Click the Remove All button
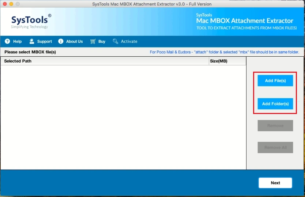This screenshot has height=197, width=305. 275,147
